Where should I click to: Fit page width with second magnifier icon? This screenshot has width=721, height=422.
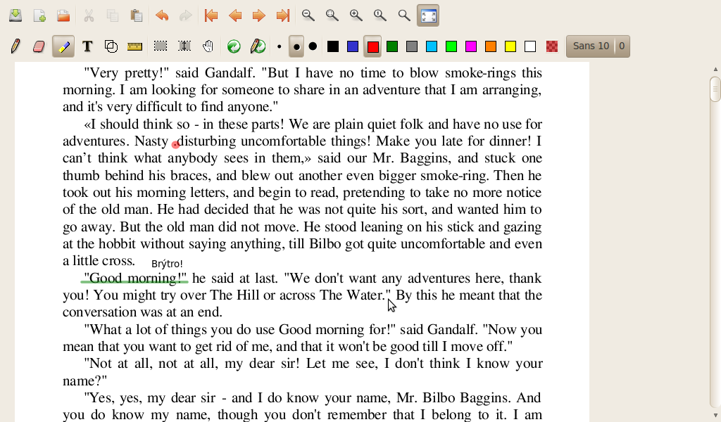coord(332,15)
